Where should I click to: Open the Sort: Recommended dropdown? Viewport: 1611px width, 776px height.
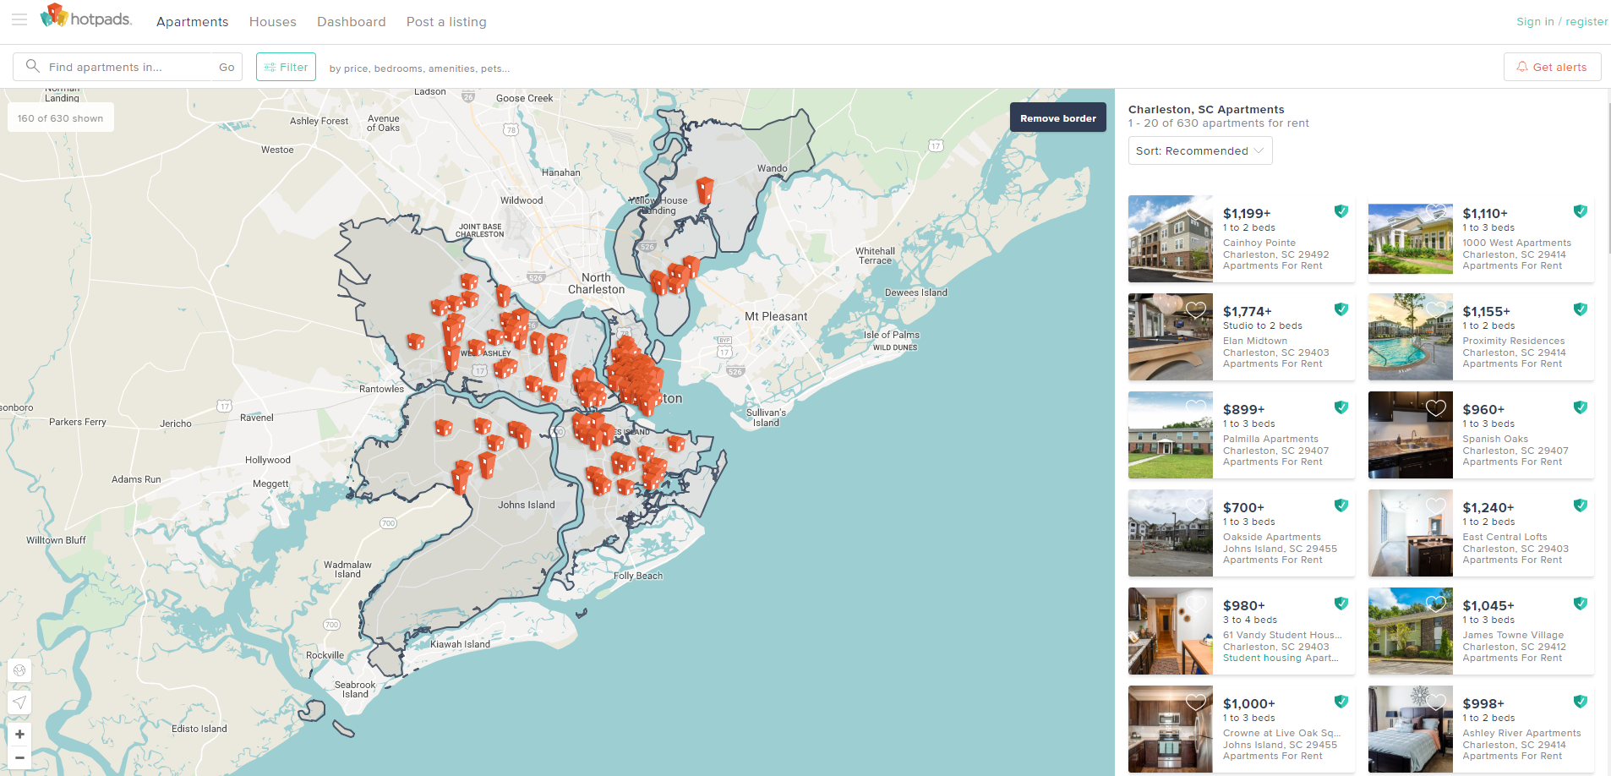[1199, 150]
